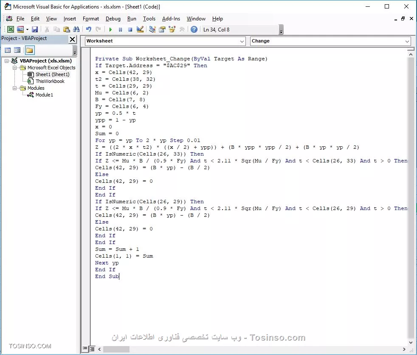Click the horizontal scrollbar left arrow
Screen dimensions: 417x355
point(99,349)
